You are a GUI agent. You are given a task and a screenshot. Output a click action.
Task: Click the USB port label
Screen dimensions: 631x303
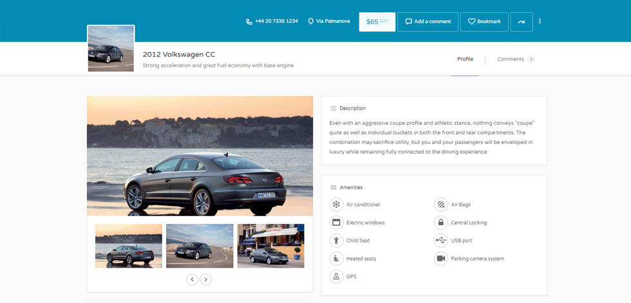pyautogui.click(x=462, y=241)
